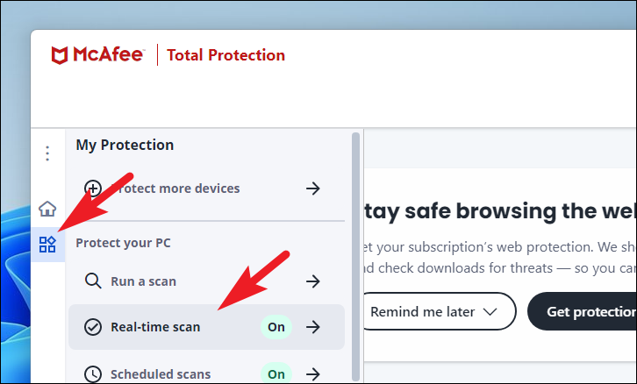Screen dimensions: 637x384
Task: Expand Run a scan arrow
Action: point(313,281)
